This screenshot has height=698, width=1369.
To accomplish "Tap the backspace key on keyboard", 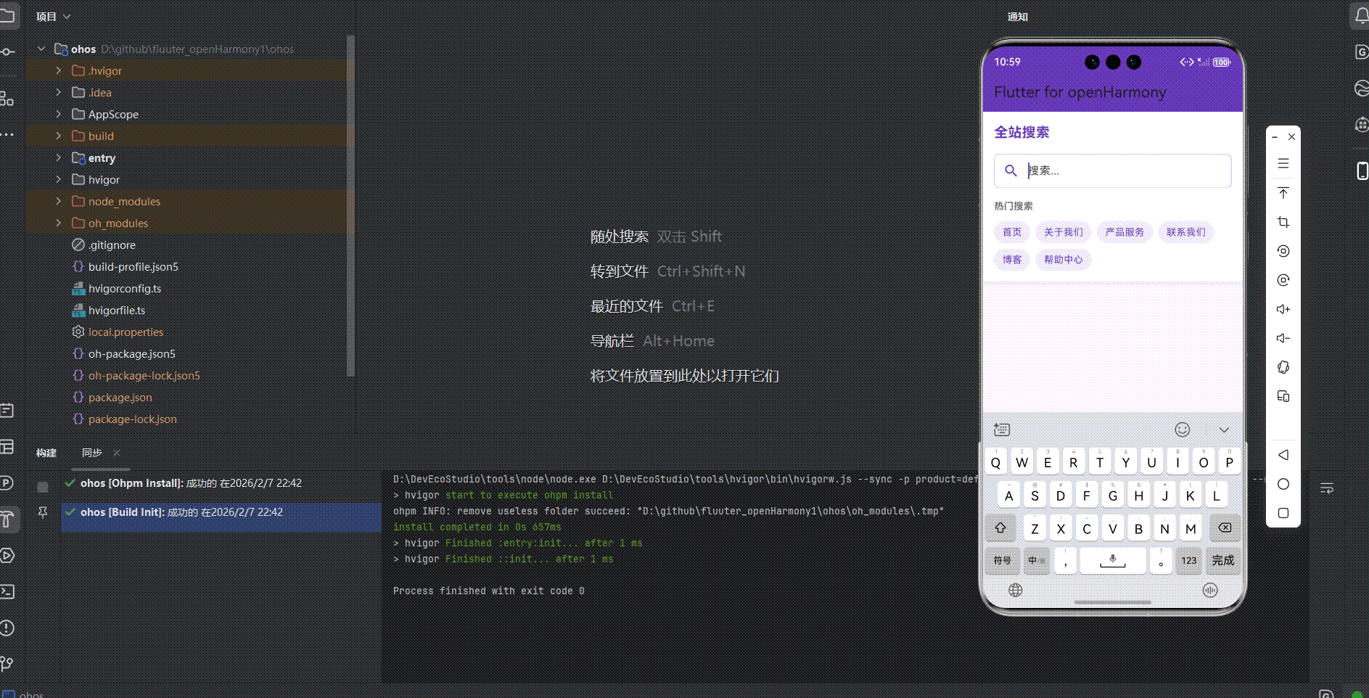I will [x=1225, y=528].
